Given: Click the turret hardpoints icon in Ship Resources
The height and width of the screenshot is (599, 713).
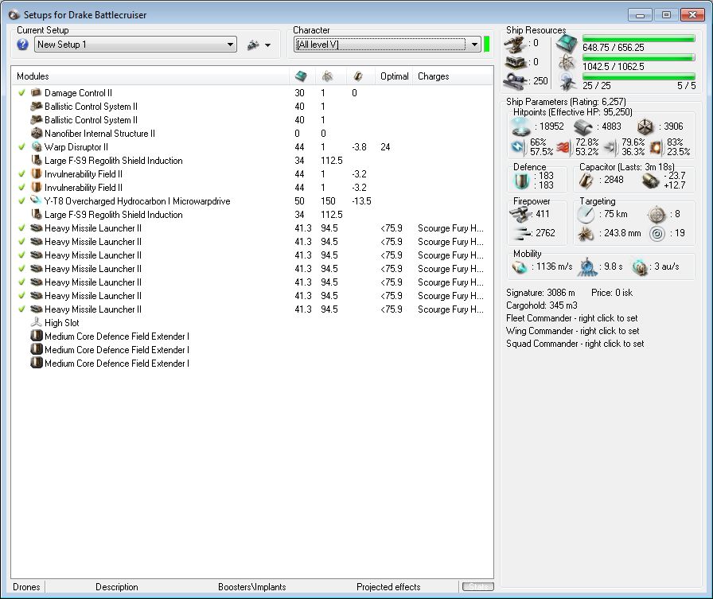Looking at the screenshot, I should coord(515,44).
